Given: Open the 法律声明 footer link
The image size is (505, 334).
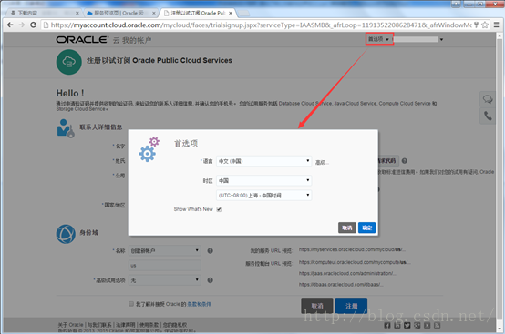Looking at the screenshot, I should point(125,325).
